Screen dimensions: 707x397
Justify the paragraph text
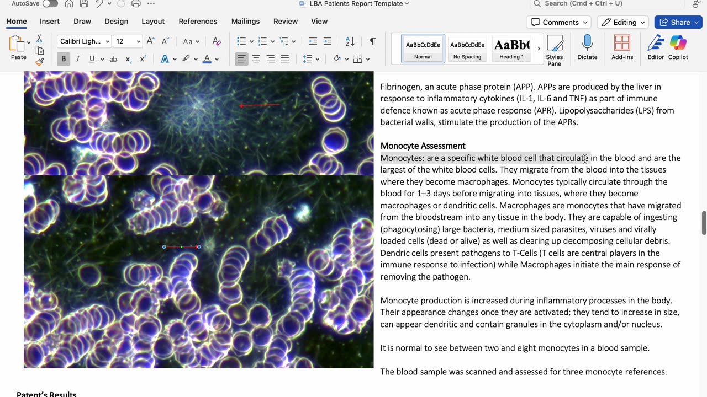285,59
